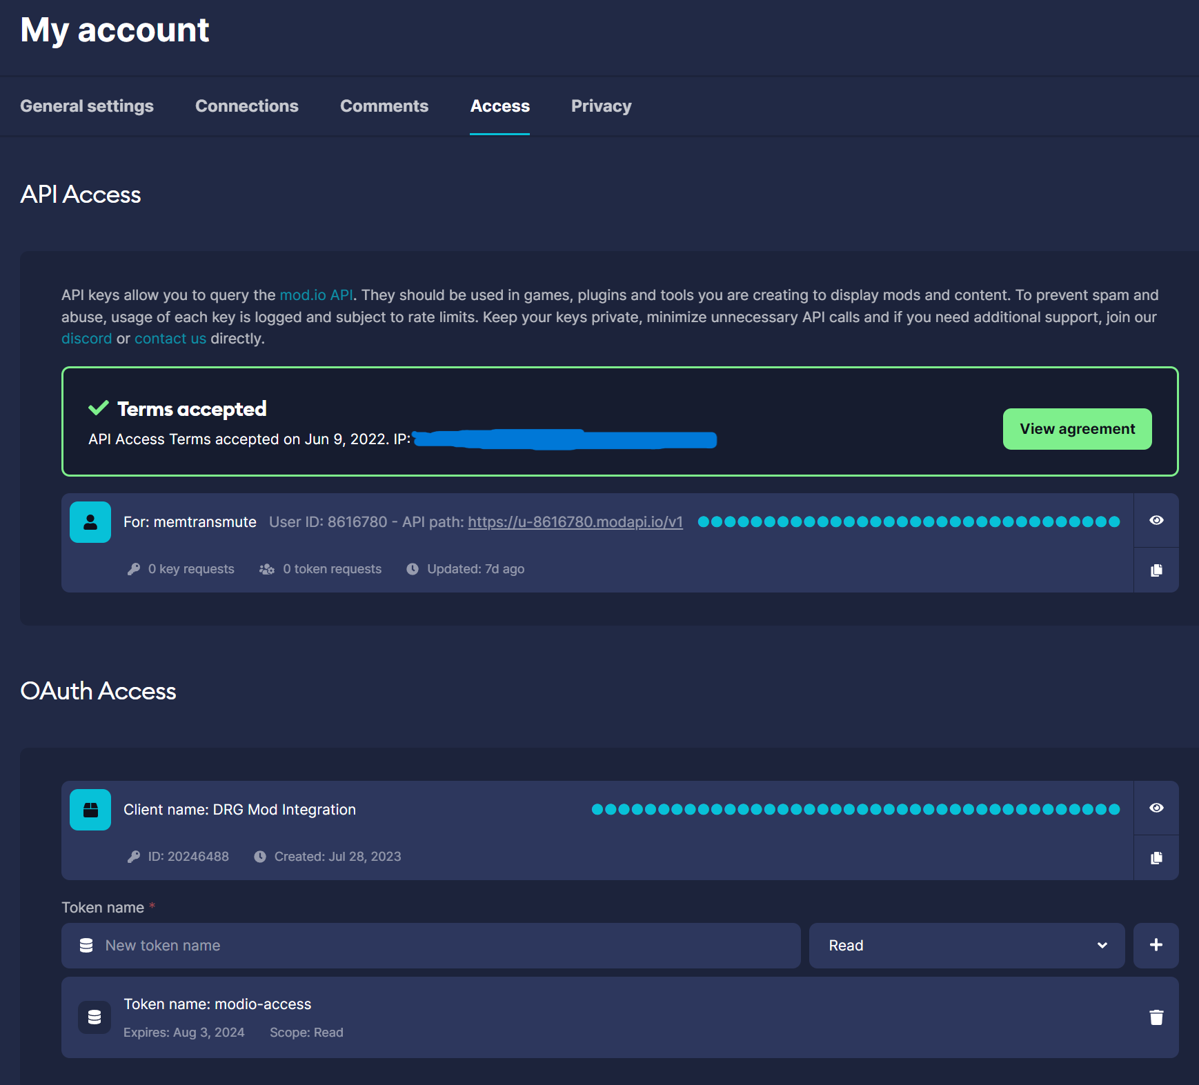Focus the New token name field
1199x1085 pixels.
pos(442,945)
